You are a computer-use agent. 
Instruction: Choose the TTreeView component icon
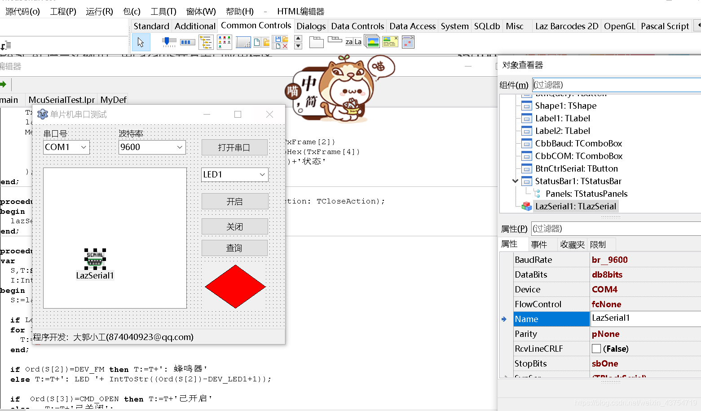coord(206,42)
